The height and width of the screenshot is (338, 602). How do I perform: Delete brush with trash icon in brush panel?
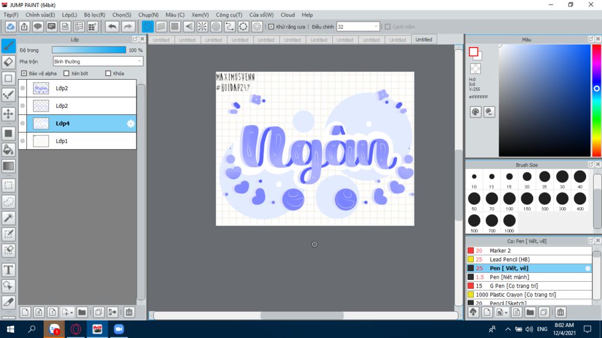click(x=560, y=312)
